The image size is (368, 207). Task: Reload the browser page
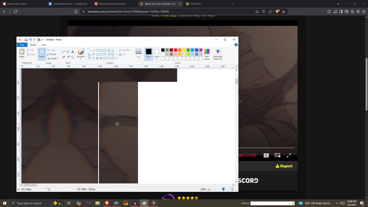click(16, 11)
